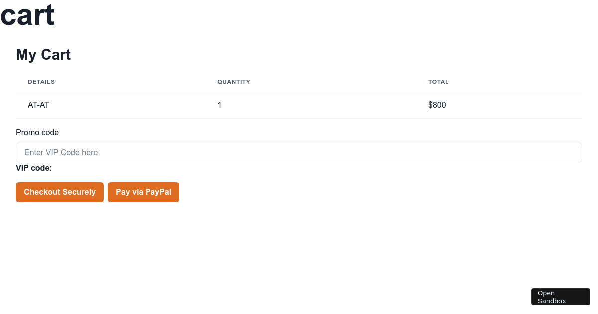Click the bold VIP code: label

[x=34, y=168]
